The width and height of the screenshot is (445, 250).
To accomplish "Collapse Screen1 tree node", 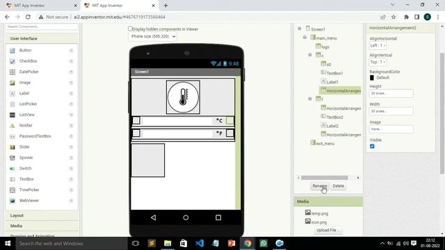I will pyautogui.click(x=300, y=28).
